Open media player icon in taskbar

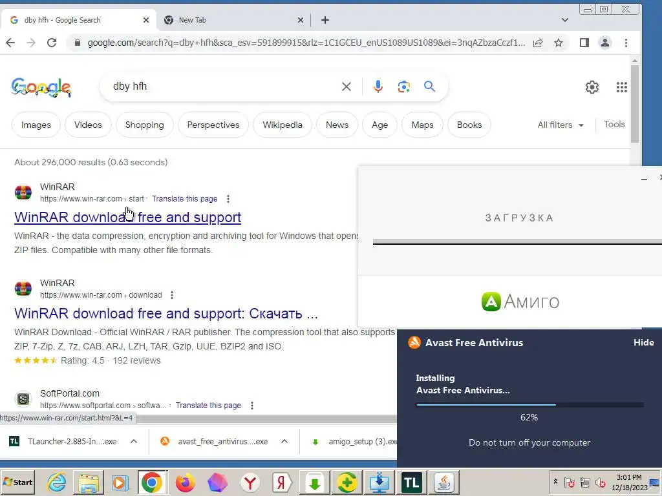(120, 482)
